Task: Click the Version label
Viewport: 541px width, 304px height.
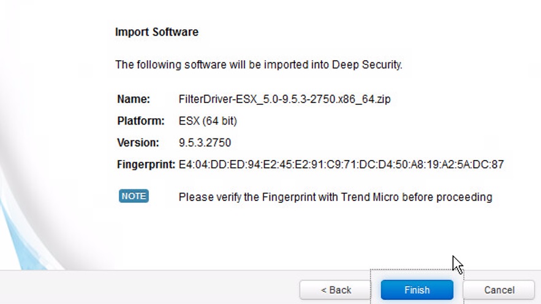Action: pos(138,143)
